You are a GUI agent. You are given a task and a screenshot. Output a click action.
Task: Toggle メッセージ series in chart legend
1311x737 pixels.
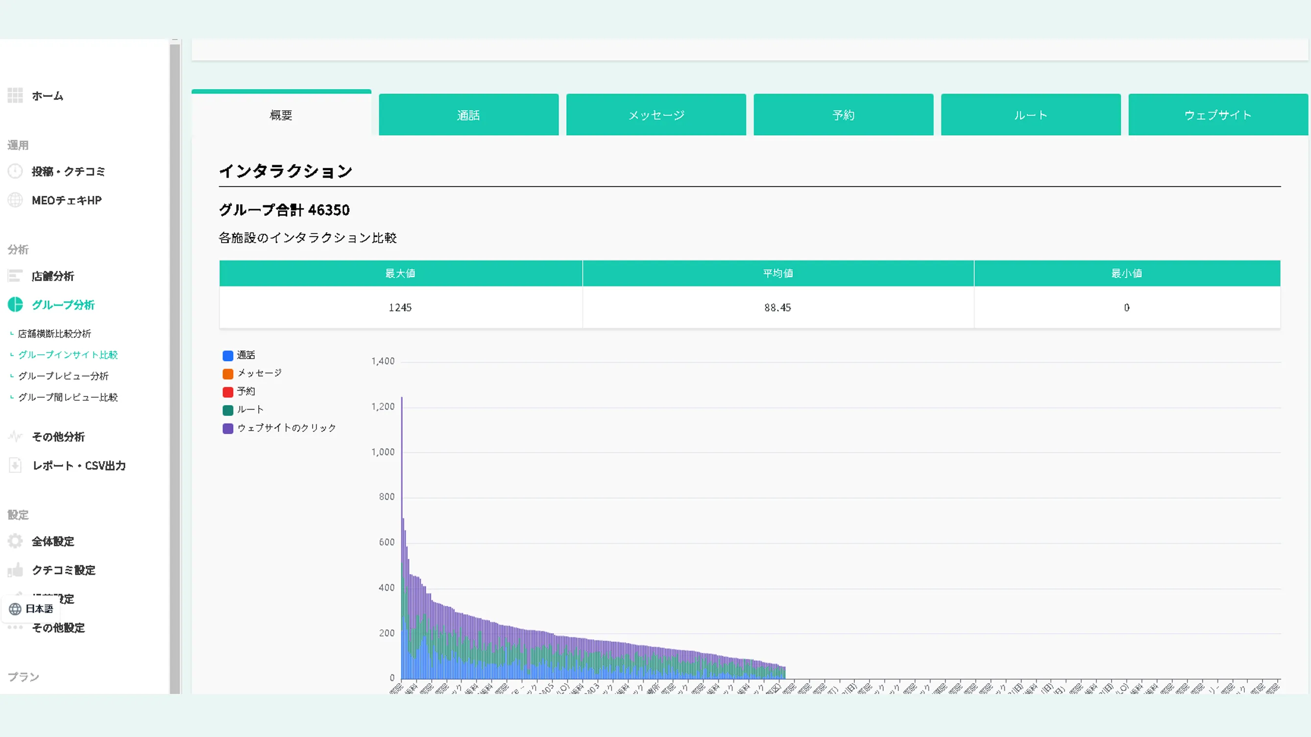tap(259, 373)
